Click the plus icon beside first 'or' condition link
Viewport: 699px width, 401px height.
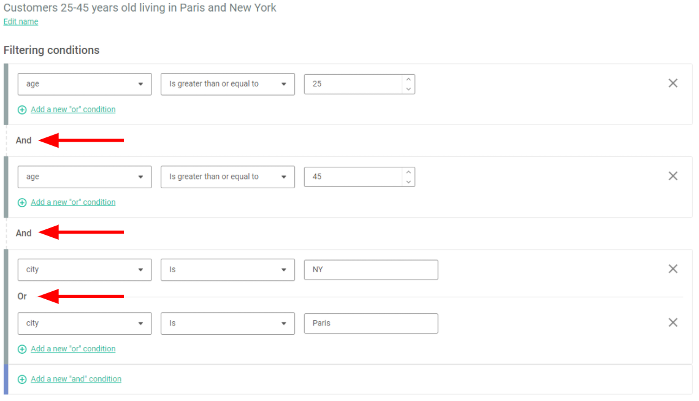[22, 109]
